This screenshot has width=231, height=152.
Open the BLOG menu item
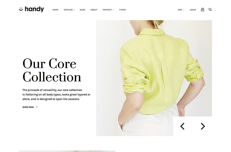tap(82, 10)
